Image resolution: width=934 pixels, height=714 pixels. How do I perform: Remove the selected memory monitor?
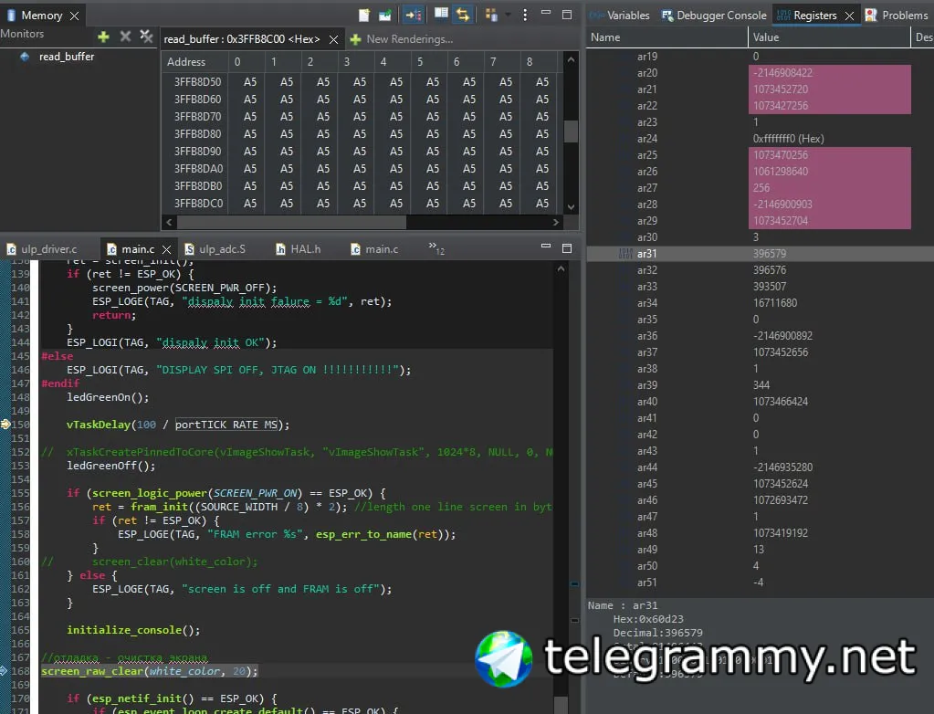pyautogui.click(x=125, y=37)
